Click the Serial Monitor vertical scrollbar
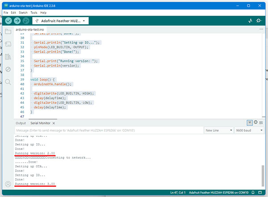The width and height of the screenshot is (268, 197). pyautogui.click(x=263, y=176)
